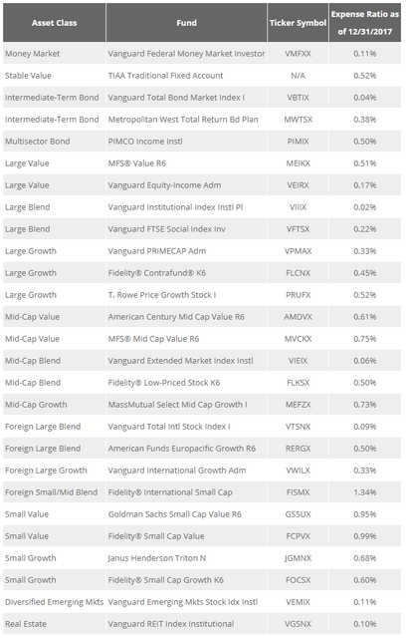Select Fidelity Contrafund K6 fund
406x638 pixels.
tap(157, 273)
